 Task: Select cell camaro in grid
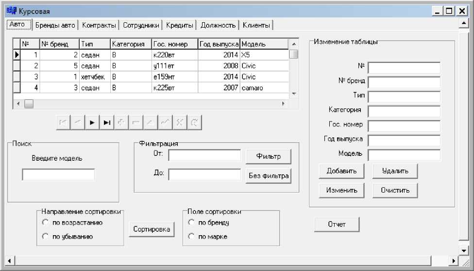point(264,88)
